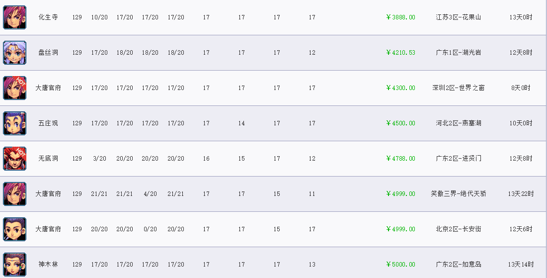Click the 盘丝洞 character avatar
547x278 pixels.
14,52
